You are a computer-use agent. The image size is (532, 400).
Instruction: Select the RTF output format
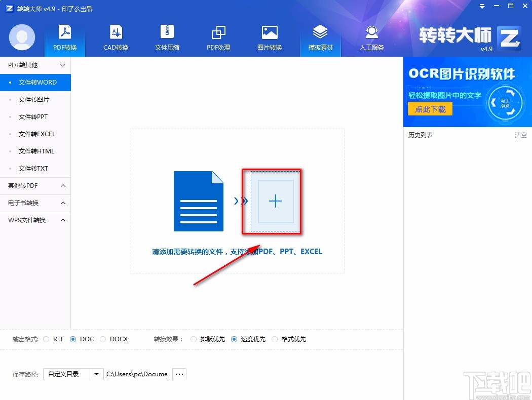pos(46,339)
